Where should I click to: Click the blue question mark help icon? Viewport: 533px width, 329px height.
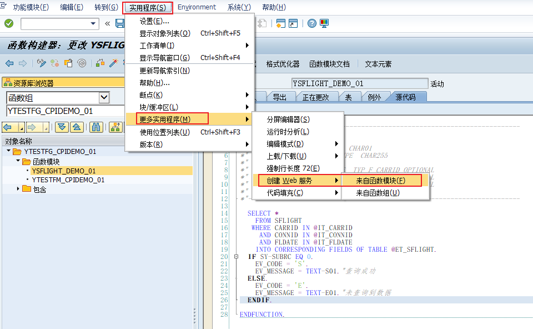pos(311,23)
